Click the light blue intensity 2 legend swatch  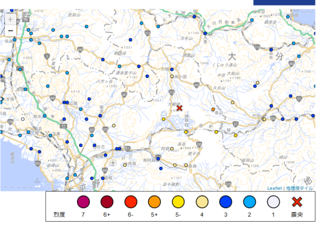coord(250,202)
